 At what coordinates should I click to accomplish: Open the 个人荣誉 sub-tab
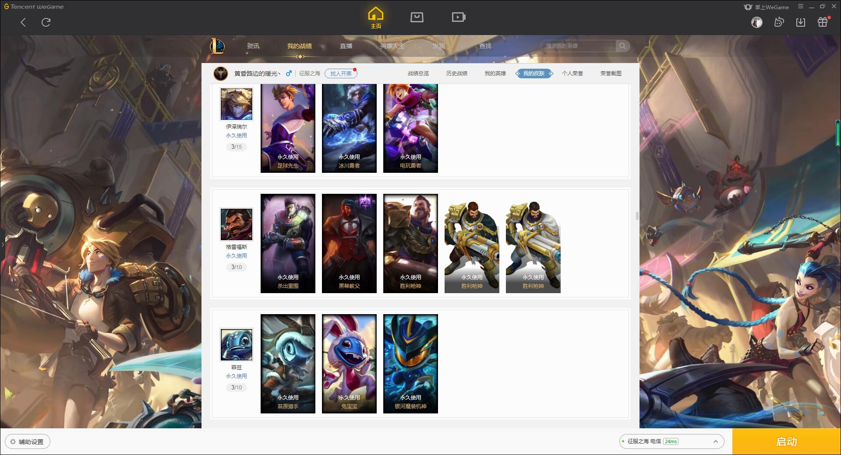(x=572, y=73)
